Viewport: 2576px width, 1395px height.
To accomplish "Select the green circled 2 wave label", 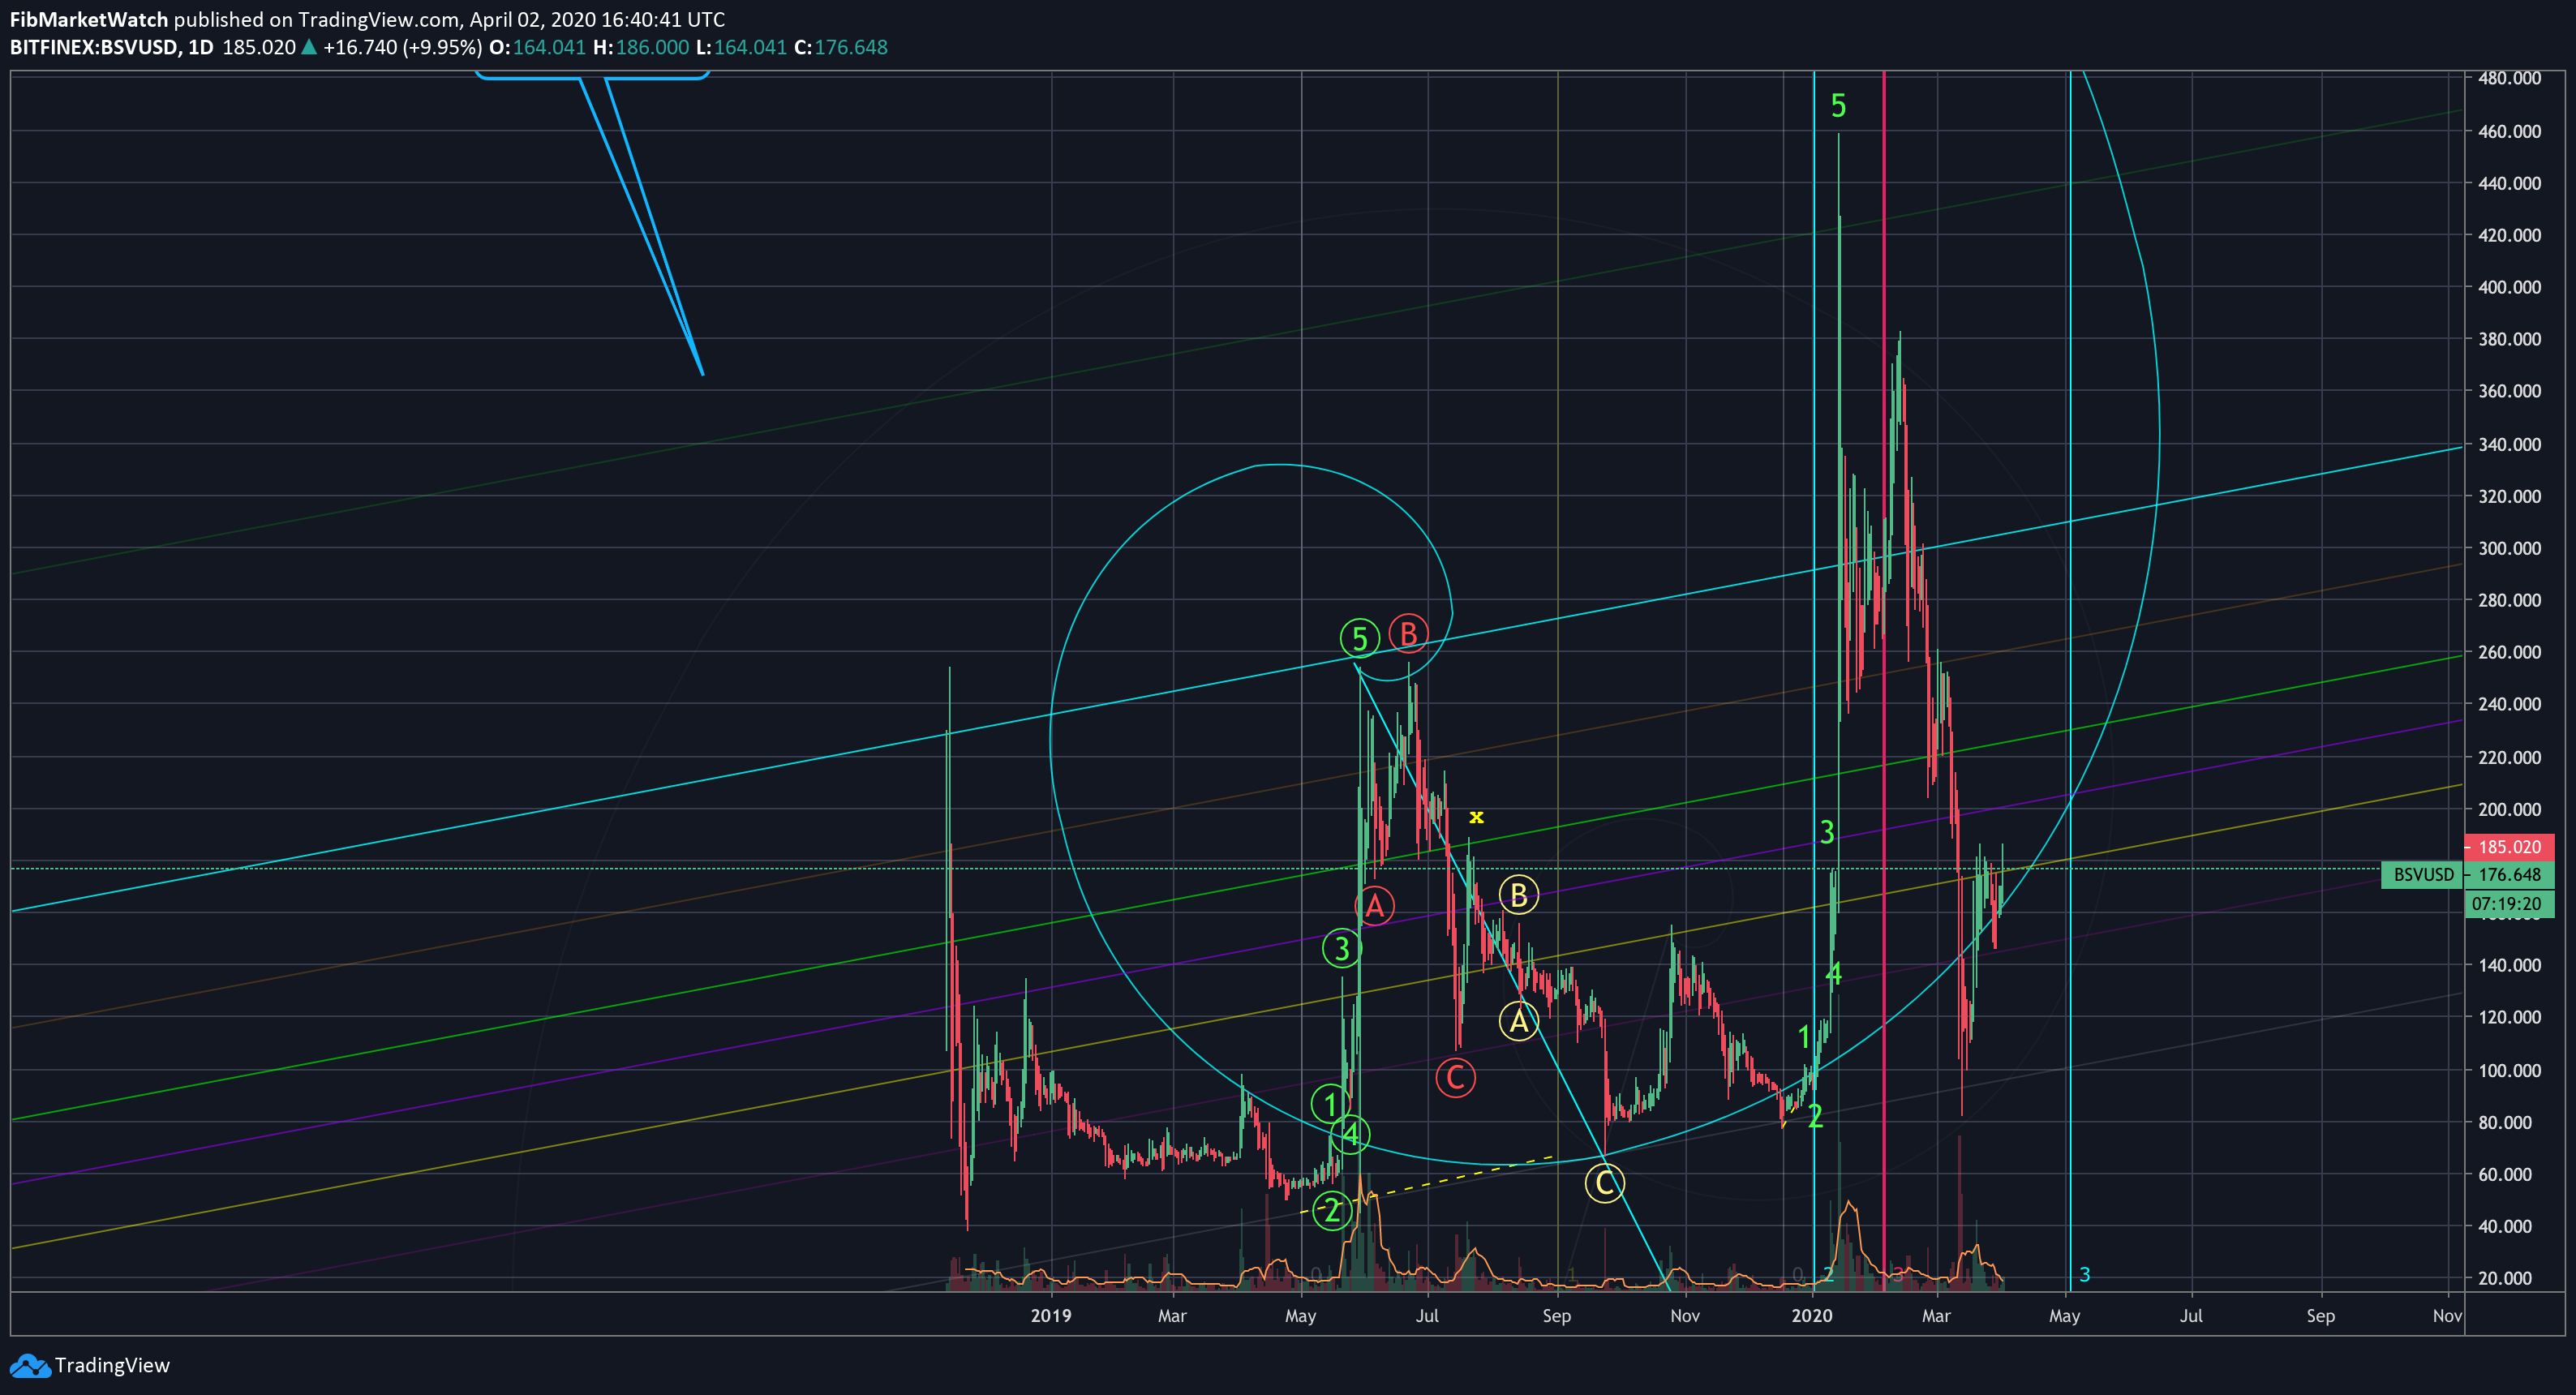I will pyautogui.click(x=1332, y=1211).
